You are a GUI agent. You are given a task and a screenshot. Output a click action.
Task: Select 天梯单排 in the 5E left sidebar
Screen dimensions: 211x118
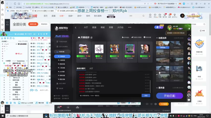[62, 60]
